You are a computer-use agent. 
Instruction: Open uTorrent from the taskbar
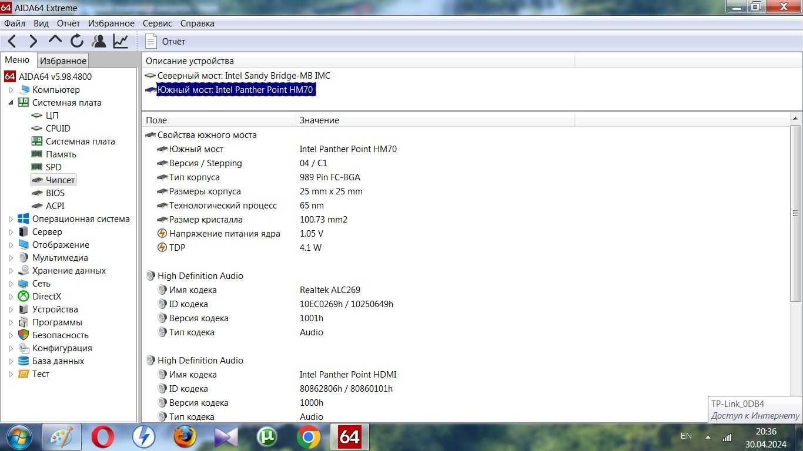coord(267,437)
